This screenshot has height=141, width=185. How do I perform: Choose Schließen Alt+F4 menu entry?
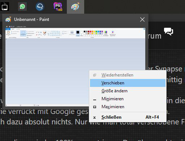(128, 117)
